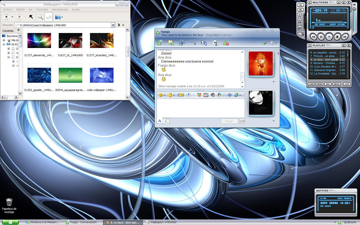
Task: Send a nudge to the contact
Action: [x=181, y=95]
